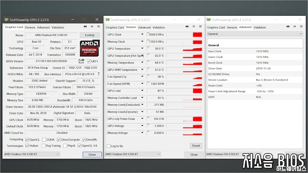
Task: Click the BIOS Version field
Action: [51, 61]
